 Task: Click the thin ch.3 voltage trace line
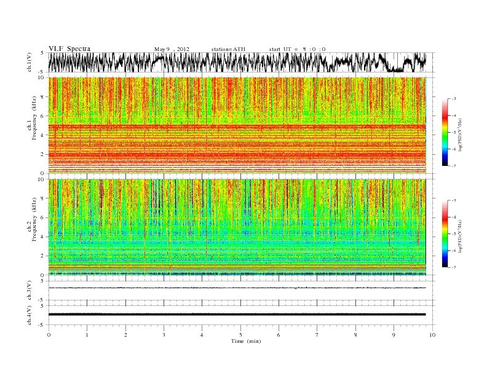(x=237, y=288)
